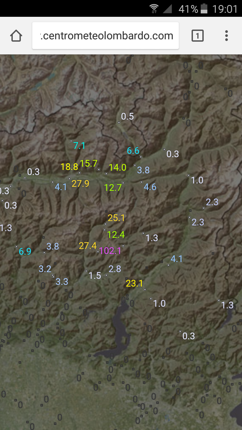
Task: Select the 27.9 rainfall station label
Action: click(x=80, y=183)
